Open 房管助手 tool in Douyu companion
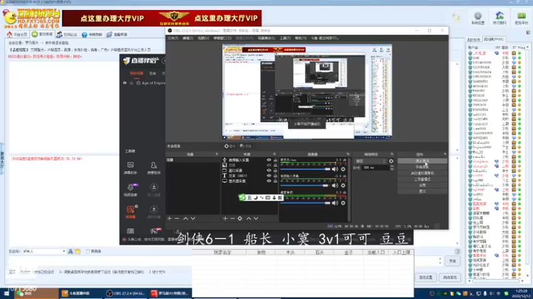533x299 pixels. [x=154, y=168]
